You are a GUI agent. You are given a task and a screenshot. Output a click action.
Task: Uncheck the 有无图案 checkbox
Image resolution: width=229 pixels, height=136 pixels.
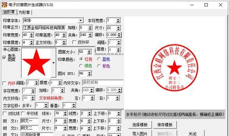point(5,57)
